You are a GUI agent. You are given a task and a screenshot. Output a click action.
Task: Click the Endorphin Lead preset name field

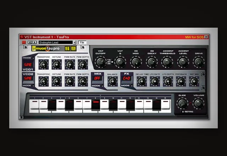(56, 43)
